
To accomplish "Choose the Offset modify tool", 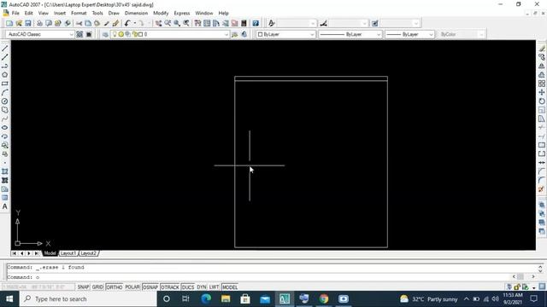I will (x=541, y=75).
